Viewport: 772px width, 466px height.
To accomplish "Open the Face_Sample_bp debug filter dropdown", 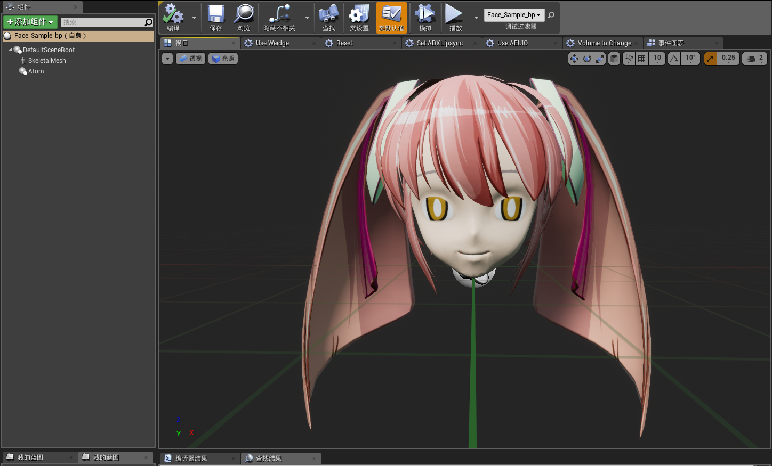I will pos(514,15).
